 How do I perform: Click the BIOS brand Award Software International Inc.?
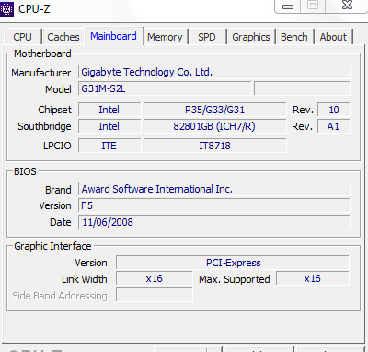pyautogui.click(x=213, y=189)
